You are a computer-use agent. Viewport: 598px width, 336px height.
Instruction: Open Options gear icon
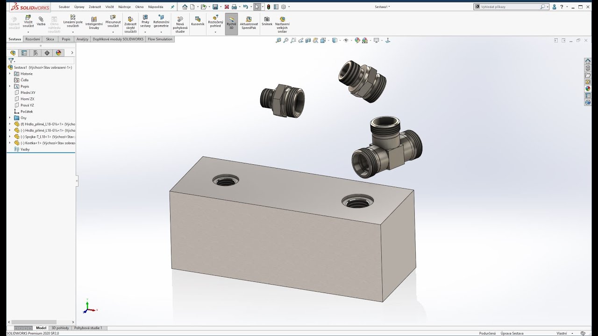(x=284, y=7)
